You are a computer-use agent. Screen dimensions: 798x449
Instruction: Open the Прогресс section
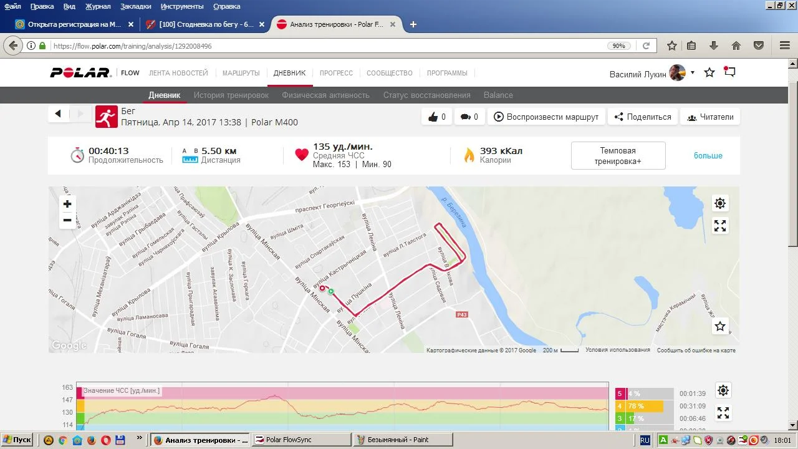pyautogui.click(x=336, y=73)
